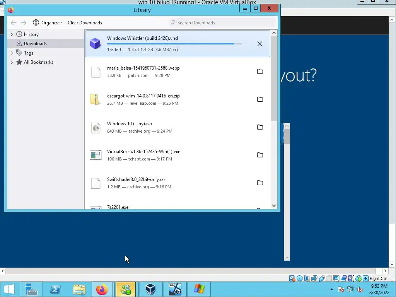Expand the History tree node

pyautogui.click(x=12, y=34)
